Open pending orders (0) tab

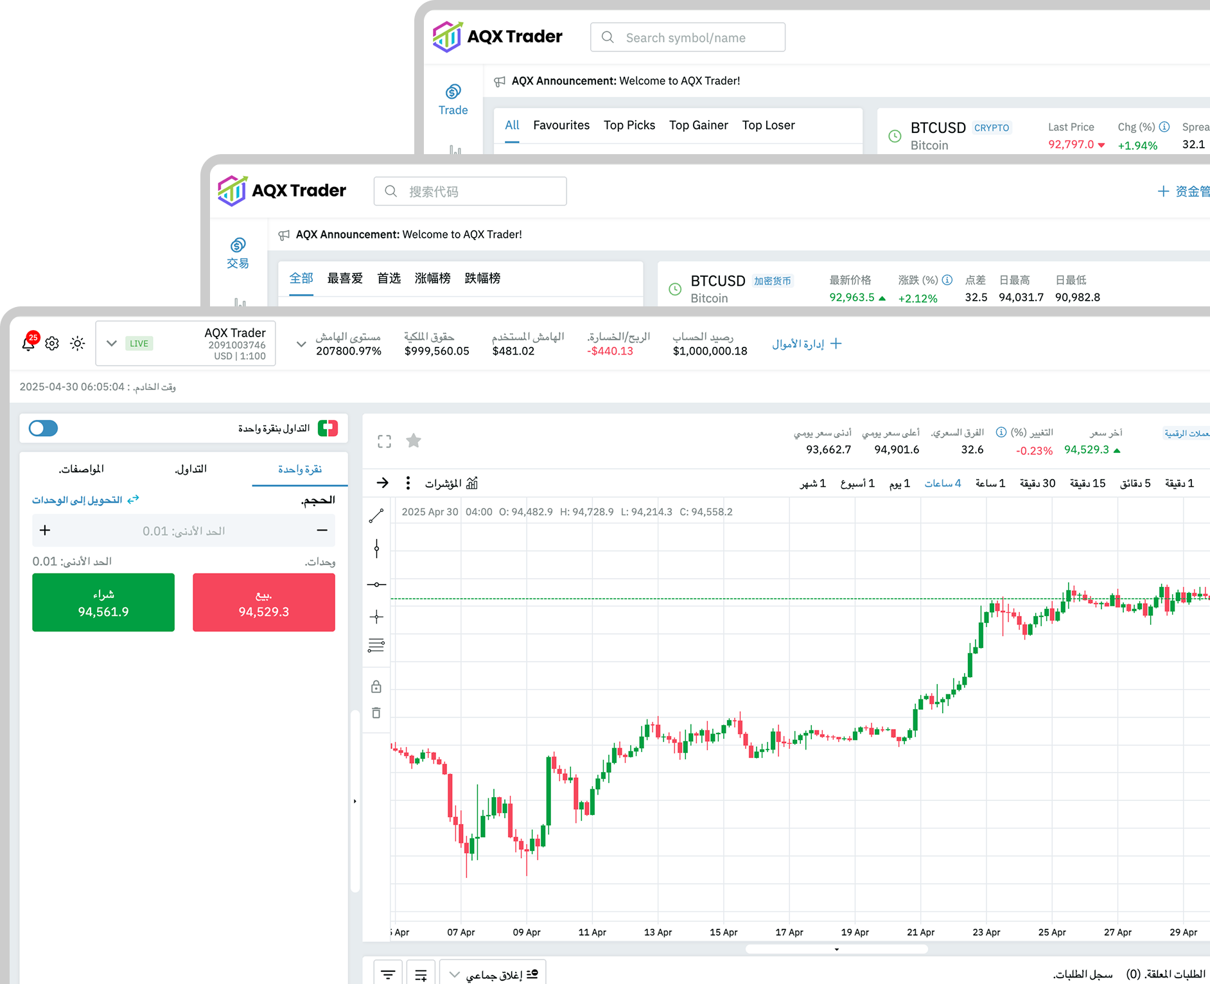tap(1166, 974)
